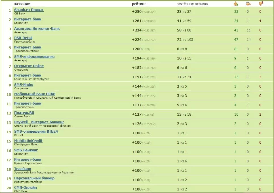The width and height of the screenshot is (274, 193).
Task: Click the '23 из 27' reviews cell
Action: (184, 12)
